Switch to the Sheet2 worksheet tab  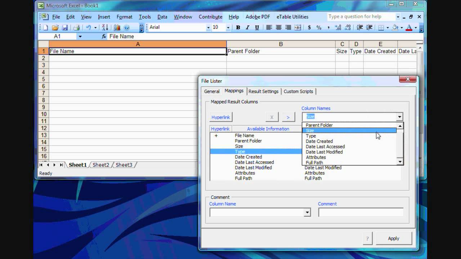(101, 165)
